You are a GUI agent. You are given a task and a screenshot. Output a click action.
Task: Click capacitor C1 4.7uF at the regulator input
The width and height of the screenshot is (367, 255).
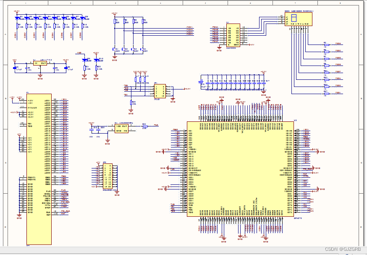15,67
